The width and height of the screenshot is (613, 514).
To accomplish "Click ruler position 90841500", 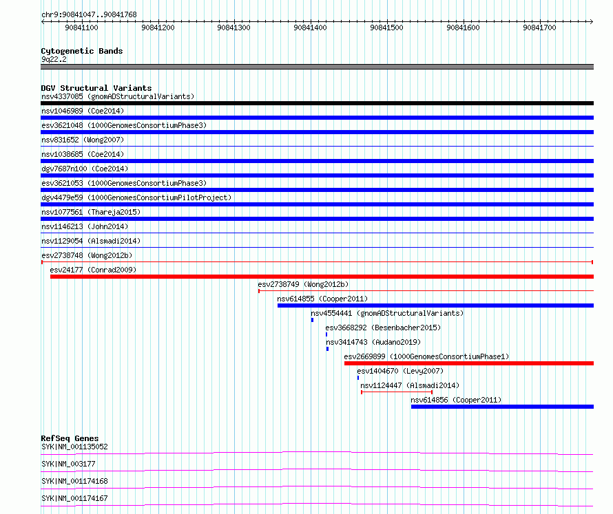I will coord(386,28).
